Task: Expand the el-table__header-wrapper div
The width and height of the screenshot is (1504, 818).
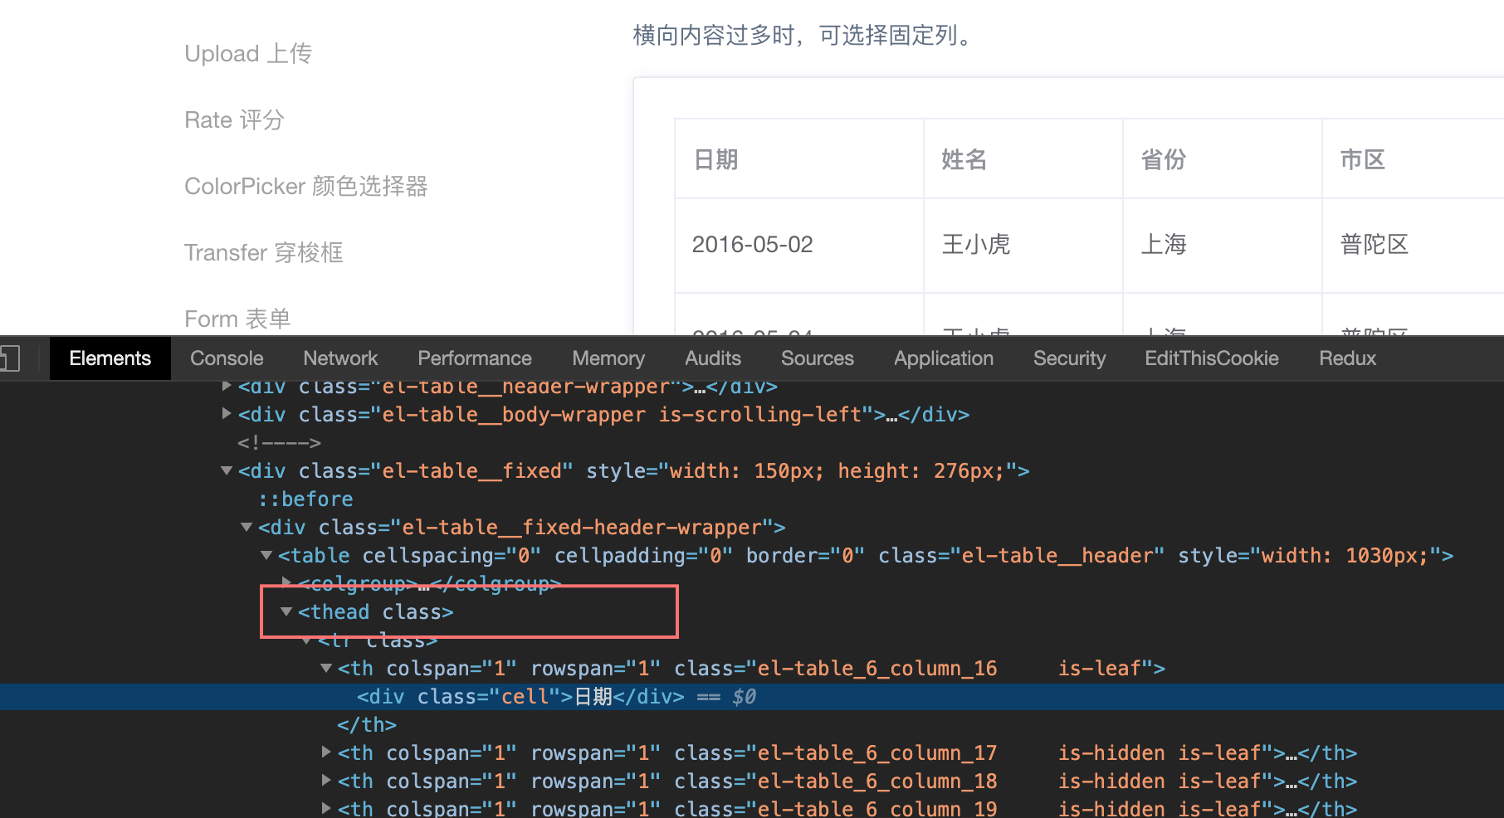Action: [x=226, y=386]
